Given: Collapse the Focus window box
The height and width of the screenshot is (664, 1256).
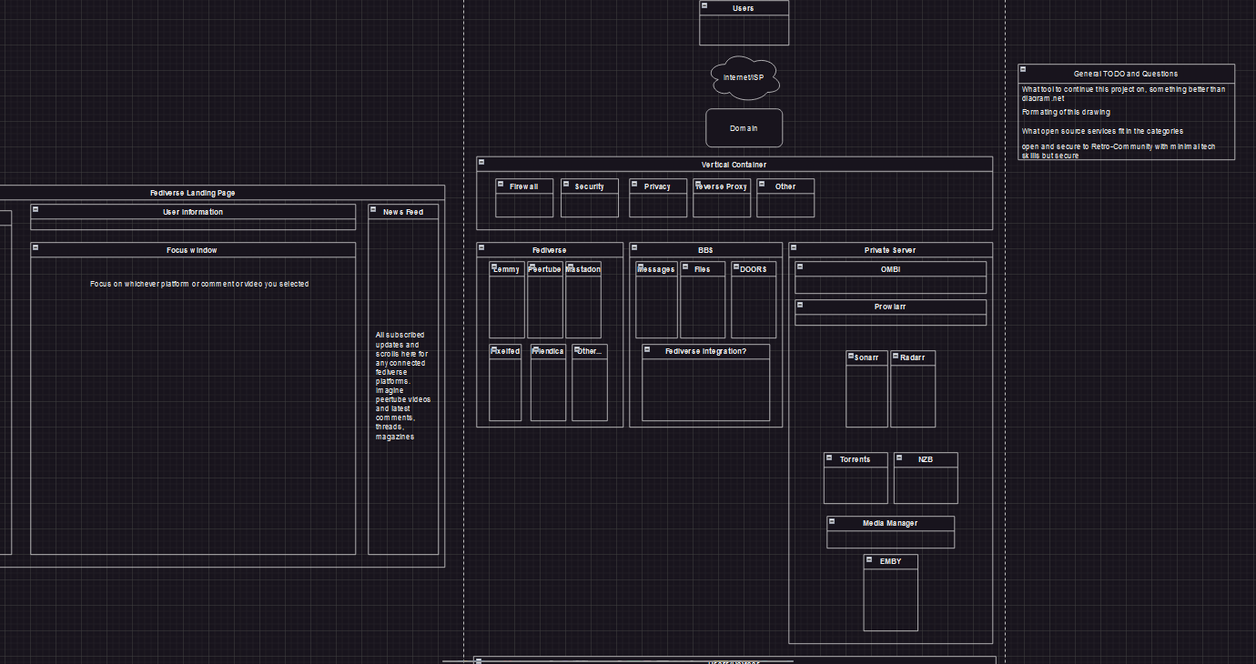Looking at the screenshot, I should 35,247.
